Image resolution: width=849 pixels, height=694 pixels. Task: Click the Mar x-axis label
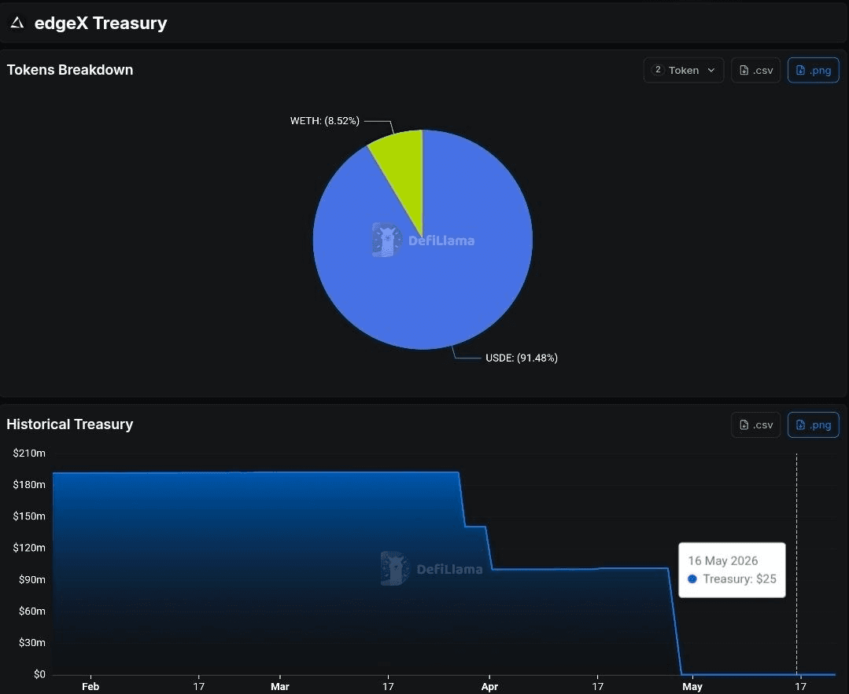point(280,686)
